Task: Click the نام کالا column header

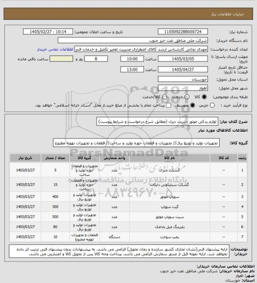Action: click(169, 158)
